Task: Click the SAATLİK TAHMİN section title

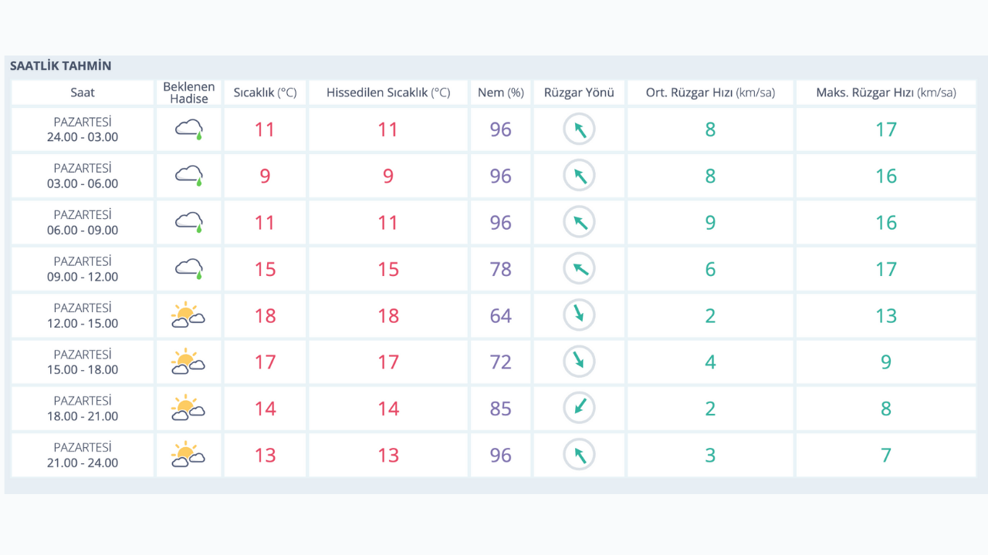Action: click(x=60, y=66)
